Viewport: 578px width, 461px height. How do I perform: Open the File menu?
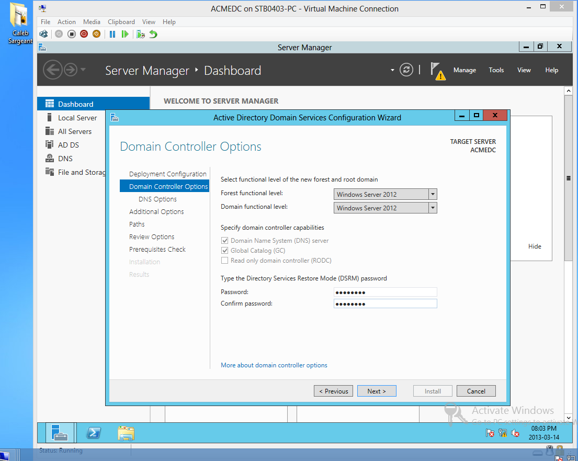[46, 22]
